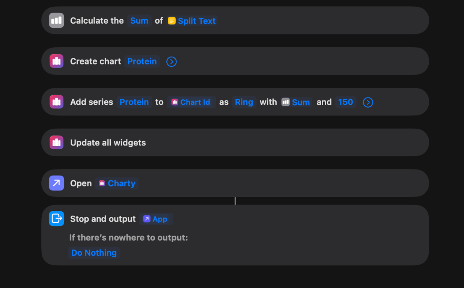The width and height of the screenshot is (464, 288).
Task: Select the App output variable
Action: click(155, 219)
